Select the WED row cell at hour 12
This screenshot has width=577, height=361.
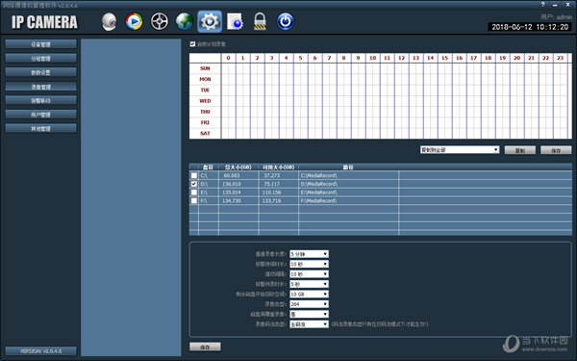402,100
